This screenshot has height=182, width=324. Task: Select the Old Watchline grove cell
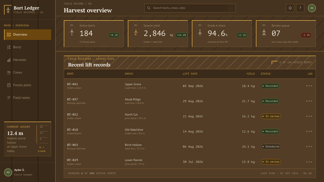click(134, 130)
